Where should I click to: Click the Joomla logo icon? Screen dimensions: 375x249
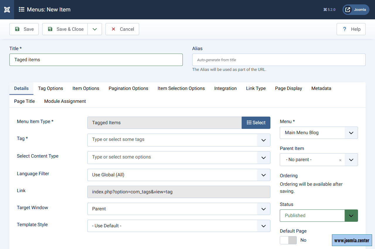pos(7,10)
